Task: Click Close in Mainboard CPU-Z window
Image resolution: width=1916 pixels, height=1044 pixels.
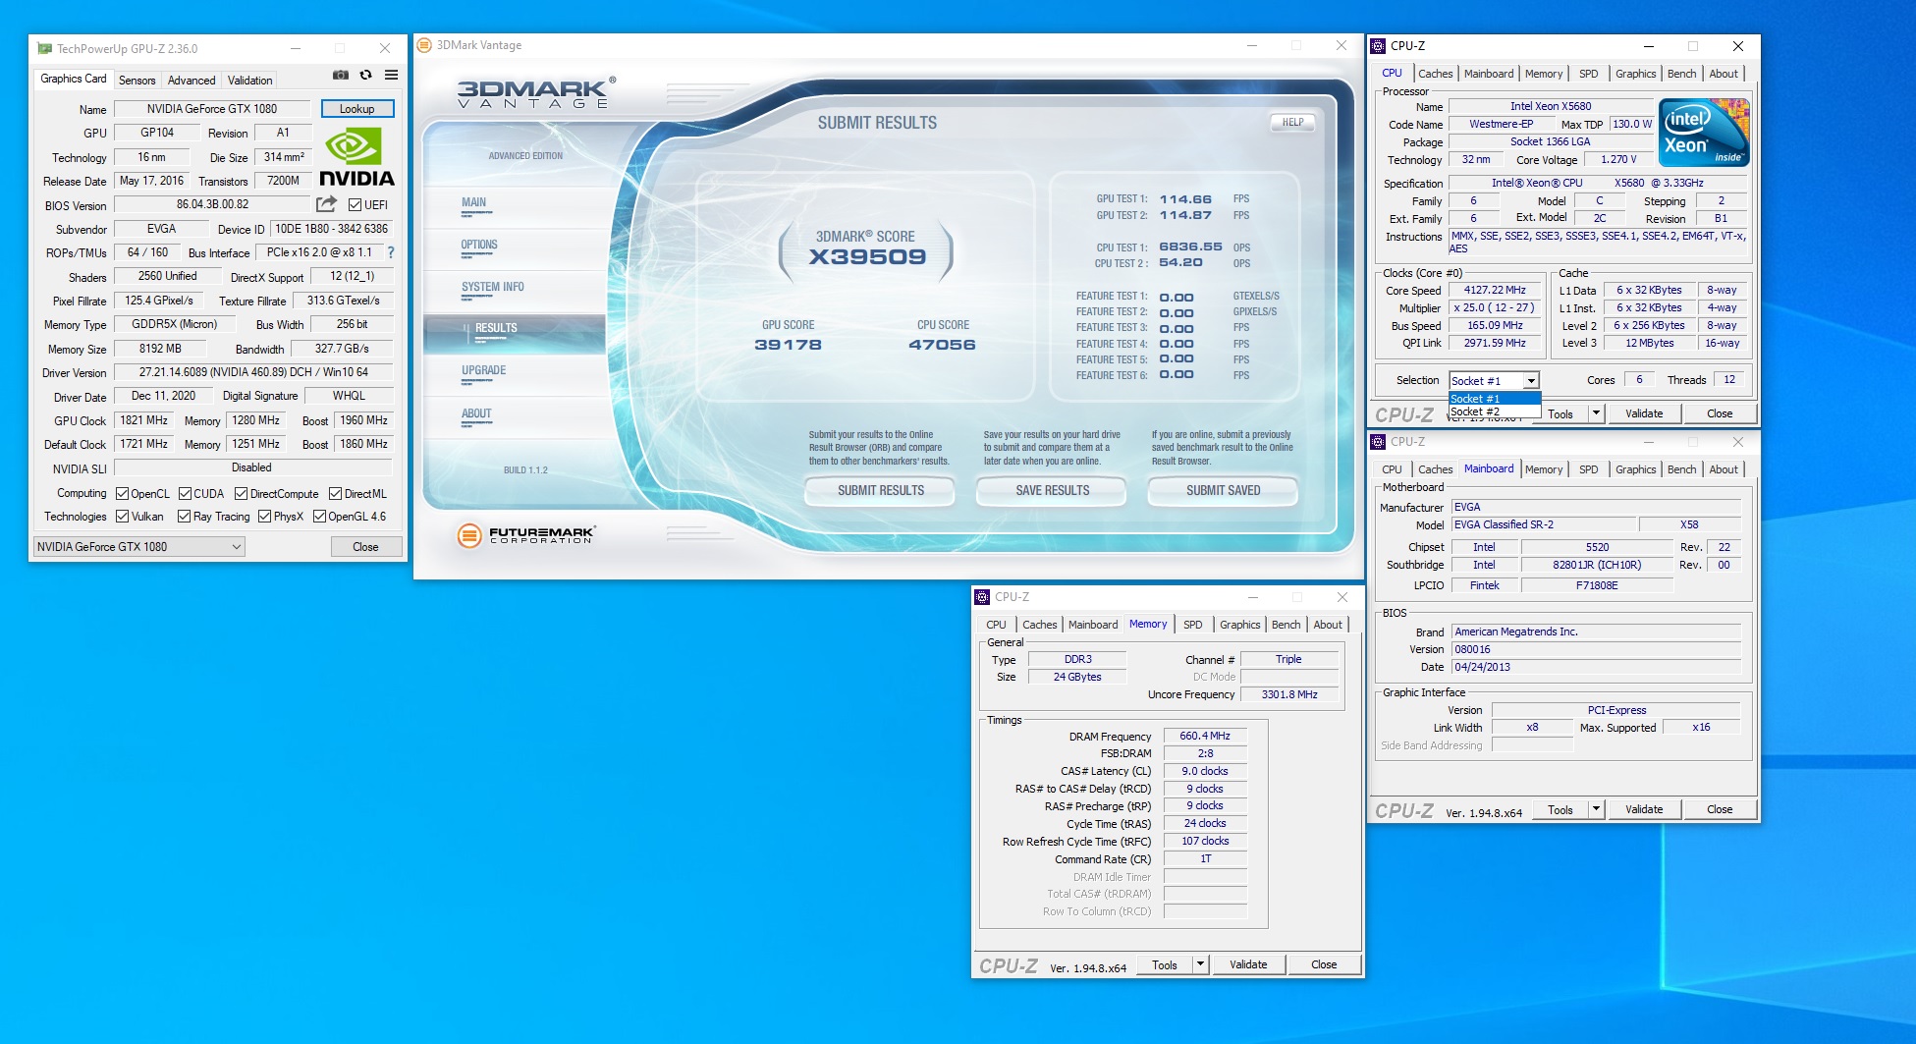Action: tap(1720, 809)
